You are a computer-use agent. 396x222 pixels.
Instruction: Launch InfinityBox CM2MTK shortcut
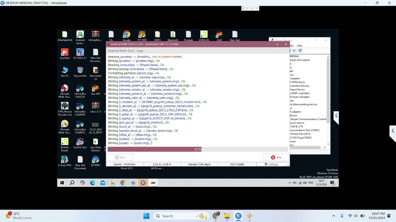pos(80,109)
